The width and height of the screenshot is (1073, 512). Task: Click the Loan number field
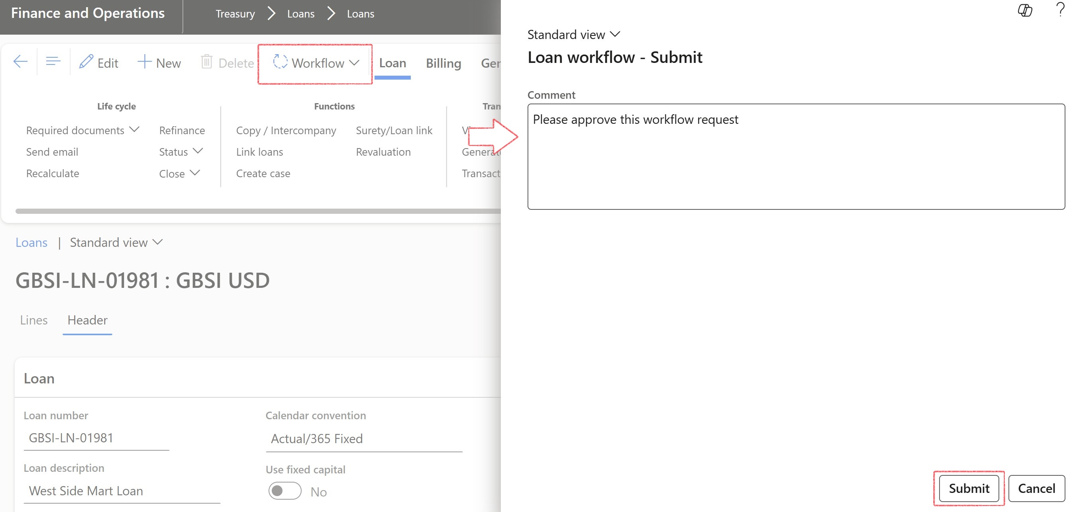point(97,438)
